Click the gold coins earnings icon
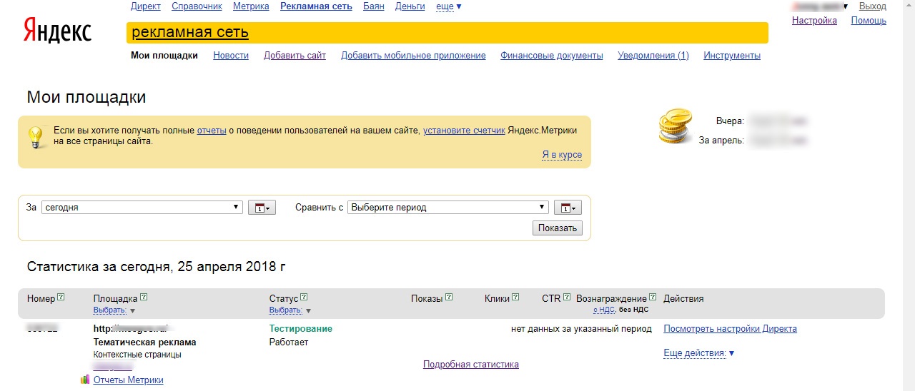Viewport: 915px width, 391px height. [676, 126]
